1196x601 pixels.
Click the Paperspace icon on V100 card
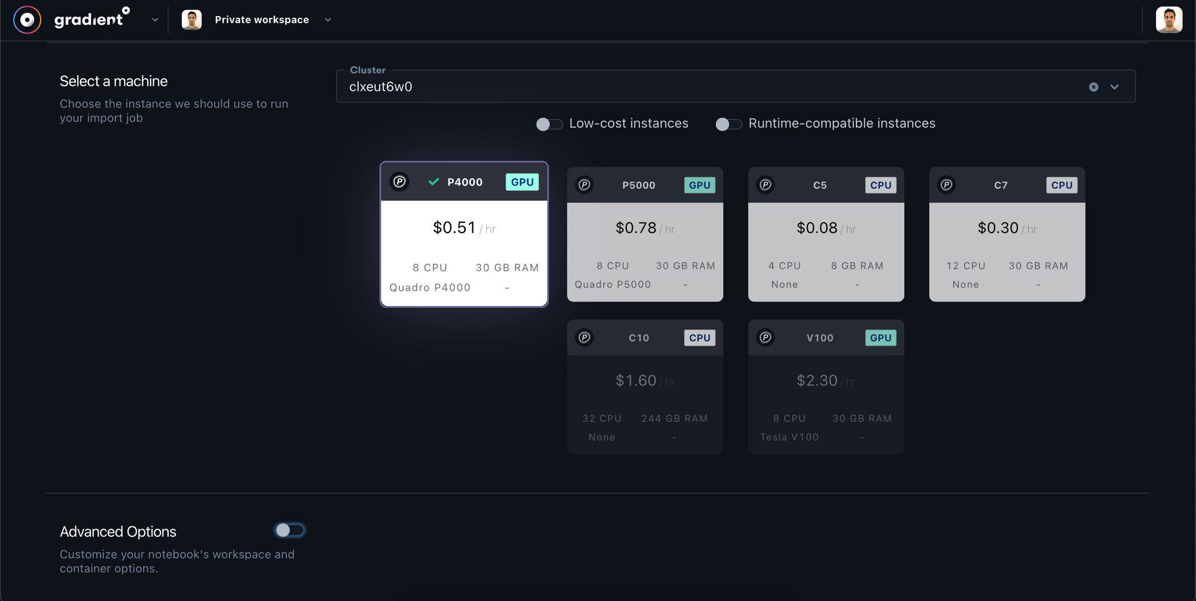point(765,338)
